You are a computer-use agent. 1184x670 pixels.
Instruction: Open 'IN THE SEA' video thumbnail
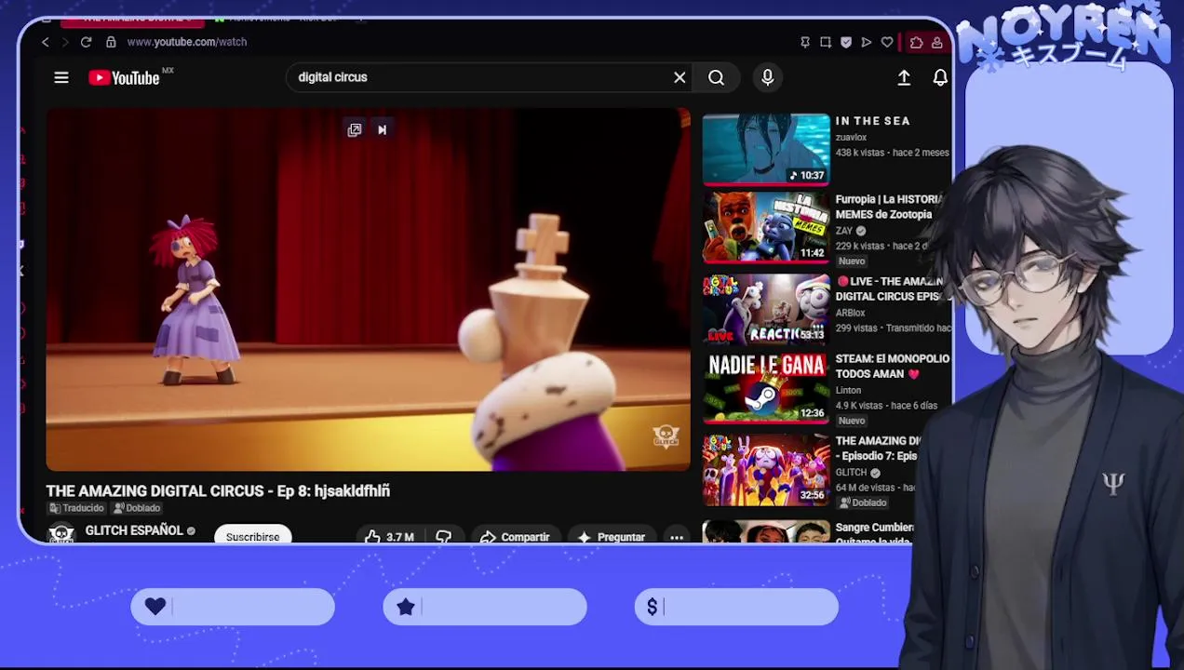pos(766,149)
